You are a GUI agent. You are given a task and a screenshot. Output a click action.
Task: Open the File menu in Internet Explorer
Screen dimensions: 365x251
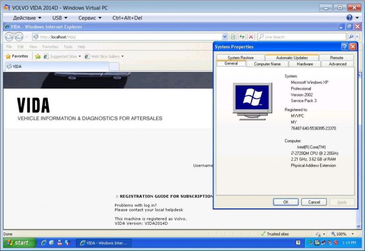click(x=9, y=47)
